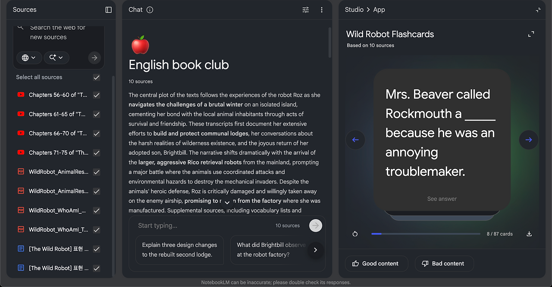Click PDF icon of first WildRobot_AnimalRes source
The height and width of the screenshot is (287, 552).
pyautogui.click(x=21, y=172)
